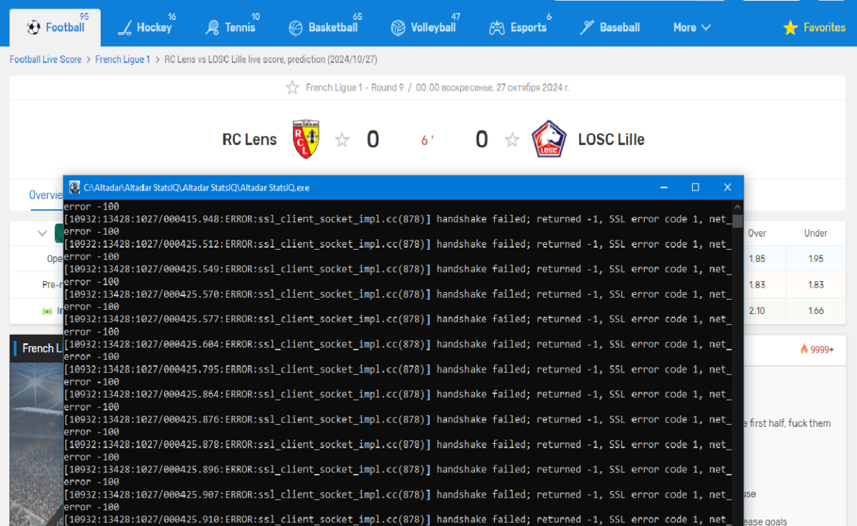Screen dimensions: 857x526
Task: Select the 1.85 Over odds cell
Action: tap(757, 259)
